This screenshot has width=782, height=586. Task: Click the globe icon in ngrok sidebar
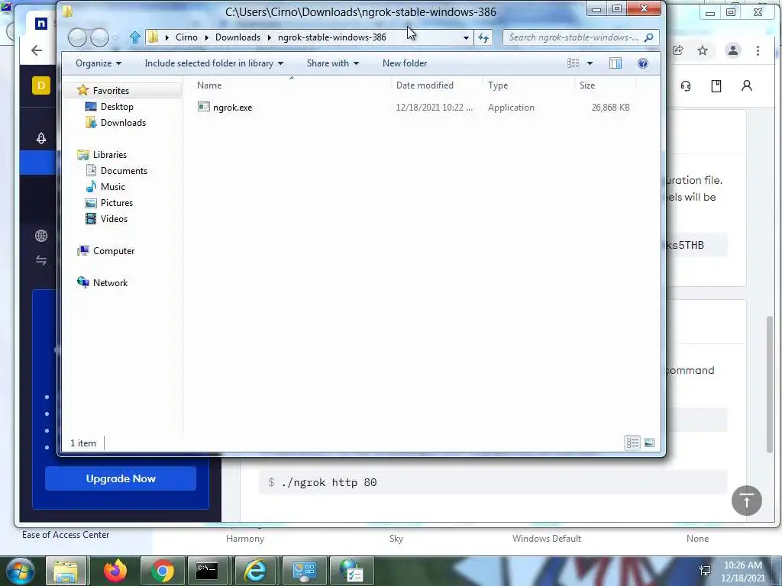pyautogui.click(x=41, y=236)
